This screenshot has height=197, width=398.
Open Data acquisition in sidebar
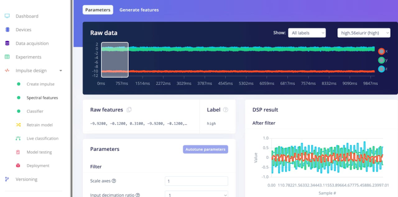pos(32,44)
